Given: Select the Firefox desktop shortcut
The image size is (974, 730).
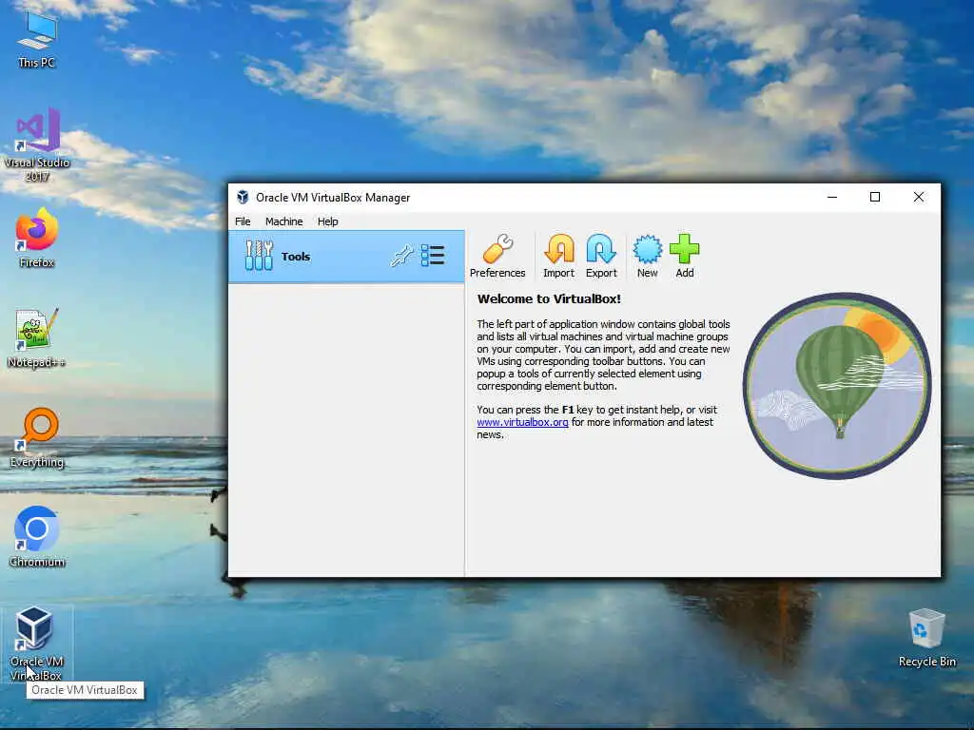Looking at the screenshot, I should (37, 238).
